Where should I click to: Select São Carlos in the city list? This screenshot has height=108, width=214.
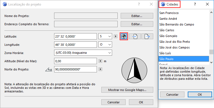(x=184, y=30)
